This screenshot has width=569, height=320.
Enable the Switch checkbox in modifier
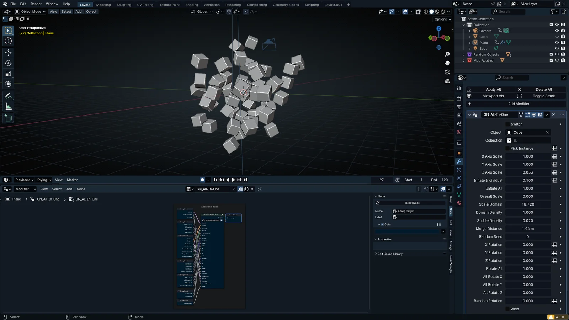point(508,124)
